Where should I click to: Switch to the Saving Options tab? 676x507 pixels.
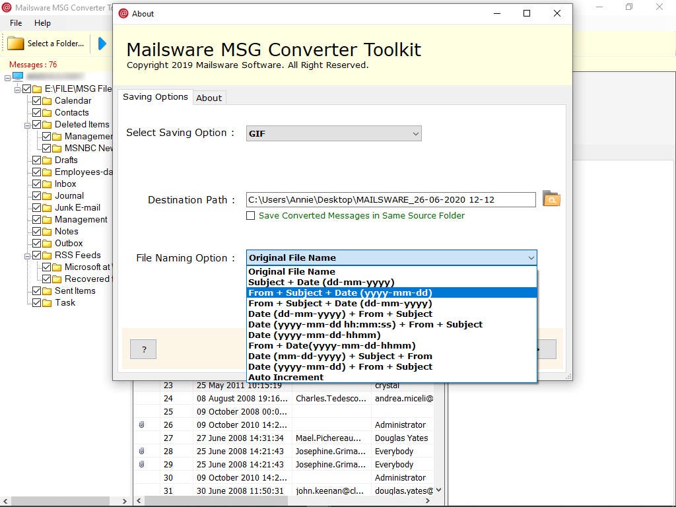pyautogui.click(x=155, y=97)
